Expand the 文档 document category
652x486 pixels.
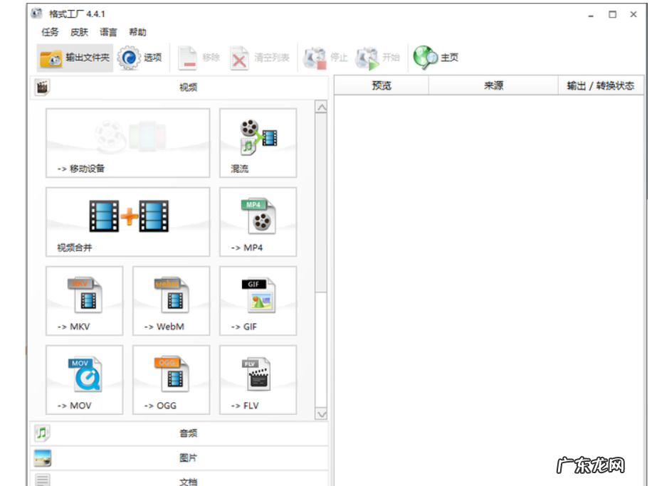(x=188, y=481)
